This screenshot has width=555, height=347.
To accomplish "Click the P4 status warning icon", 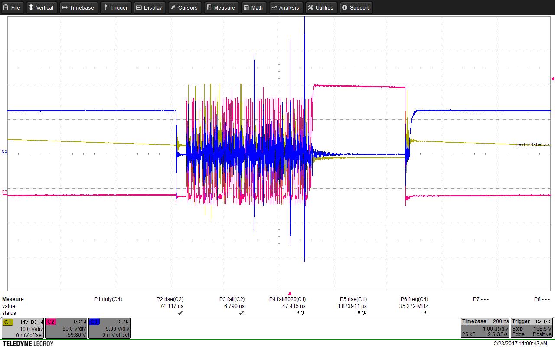I will coord(300,313).
